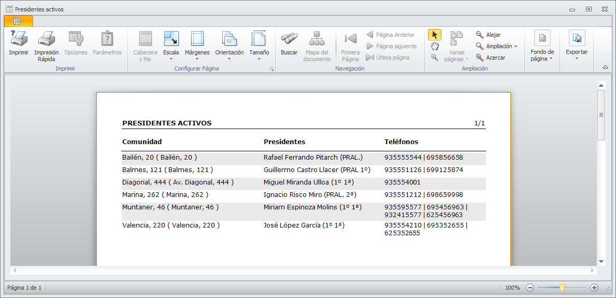Click the Alejar zoom out icon
The image size is (616, 298).
click(x=480, y=35)
